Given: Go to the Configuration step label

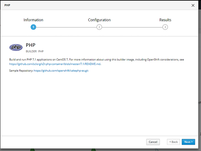Looking at the screenshot, I should click(99, 20).
